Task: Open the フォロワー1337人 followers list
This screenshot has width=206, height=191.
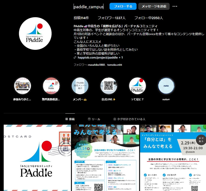Action: (112, 18)
